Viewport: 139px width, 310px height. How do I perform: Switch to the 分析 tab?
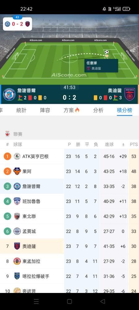point(98,110)
